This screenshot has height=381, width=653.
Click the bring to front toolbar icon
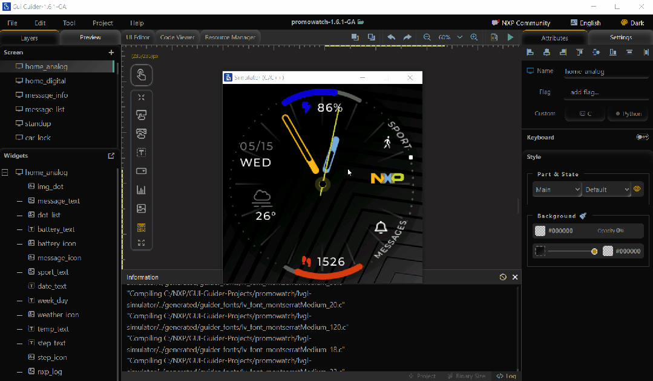click(x=355, y=37)
